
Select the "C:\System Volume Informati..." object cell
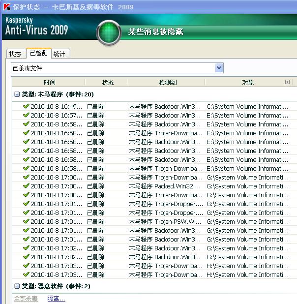click(247, 106)
